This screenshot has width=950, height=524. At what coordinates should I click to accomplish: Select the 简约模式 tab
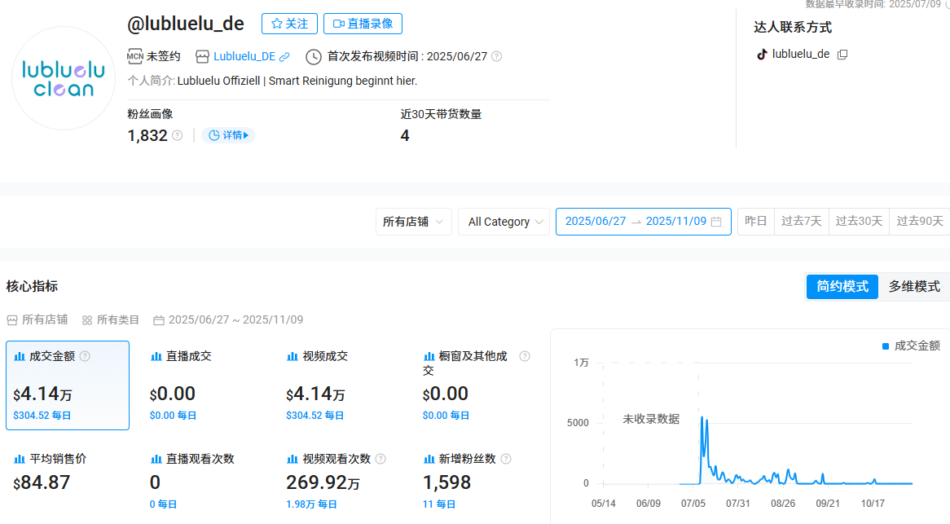842,286
